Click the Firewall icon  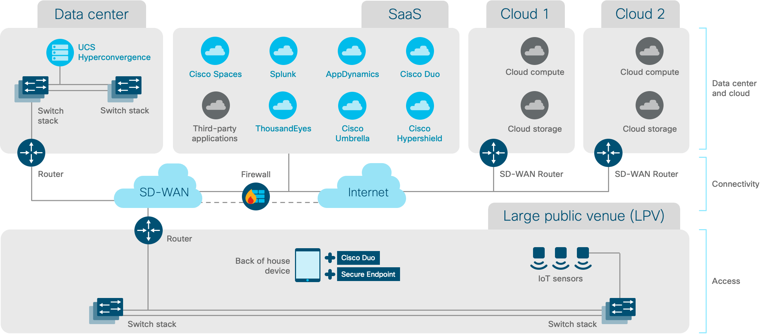coord(256,196)
